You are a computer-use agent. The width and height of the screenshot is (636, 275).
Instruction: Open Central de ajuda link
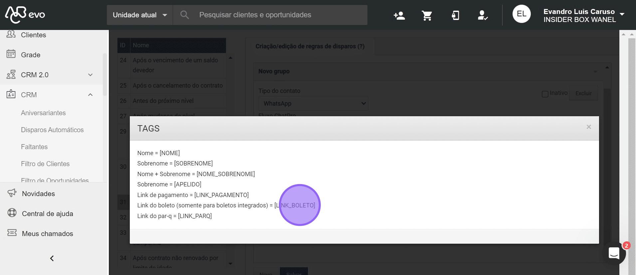click(48, 214)
